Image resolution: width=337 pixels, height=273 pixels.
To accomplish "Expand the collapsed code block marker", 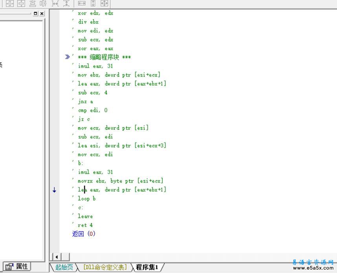I will tap(68, 57).
